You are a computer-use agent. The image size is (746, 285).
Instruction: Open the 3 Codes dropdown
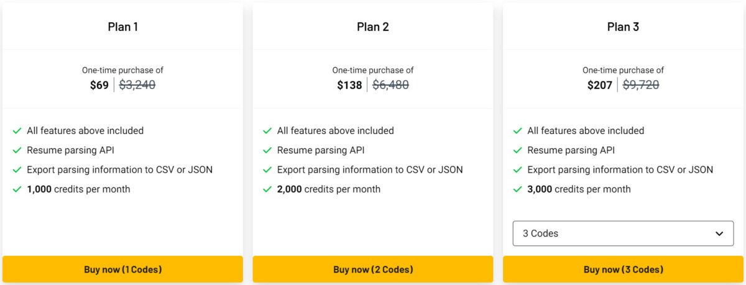point(623,233)
